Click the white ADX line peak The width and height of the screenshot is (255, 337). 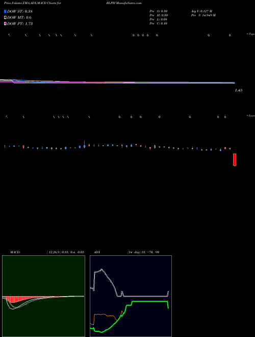(101, 269)
